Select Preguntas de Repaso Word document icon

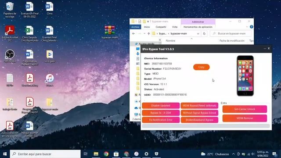29,57
